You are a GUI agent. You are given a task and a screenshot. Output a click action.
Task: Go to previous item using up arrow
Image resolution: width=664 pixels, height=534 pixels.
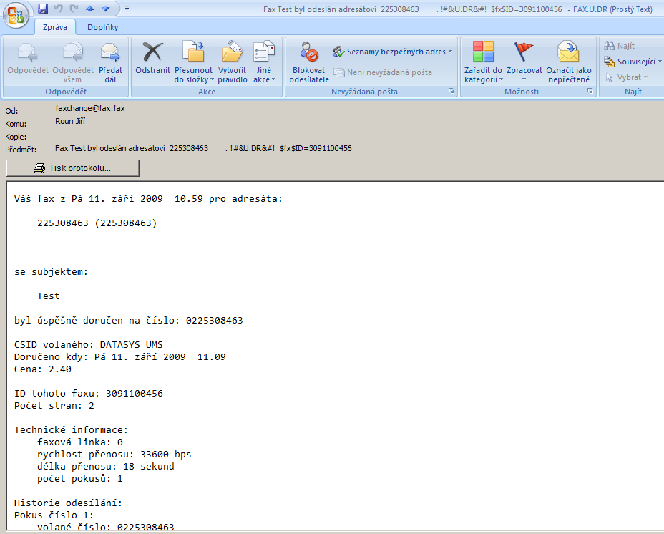(89, 8)
